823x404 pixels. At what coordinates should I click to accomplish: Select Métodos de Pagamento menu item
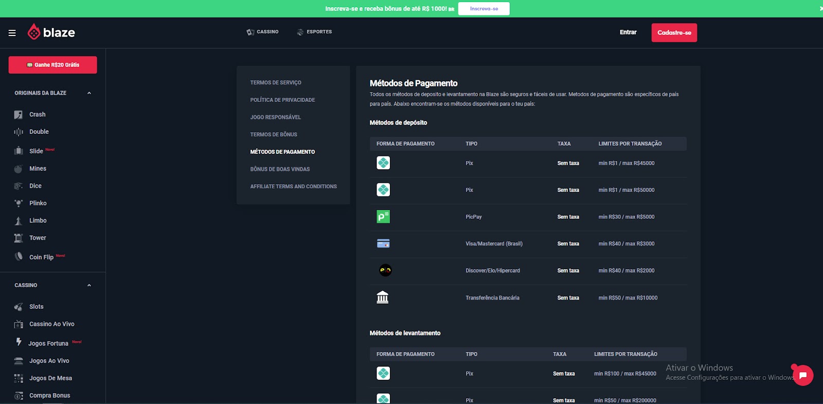click(x=282, y=152)
